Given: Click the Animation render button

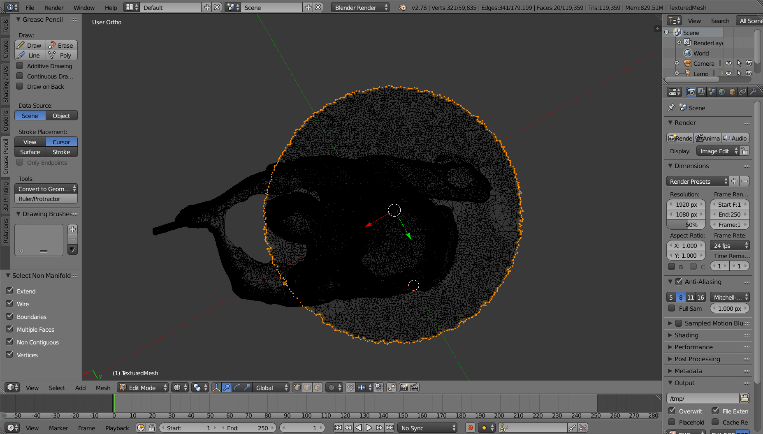Looking at the screenshot, I should click(x=708, y=138).
